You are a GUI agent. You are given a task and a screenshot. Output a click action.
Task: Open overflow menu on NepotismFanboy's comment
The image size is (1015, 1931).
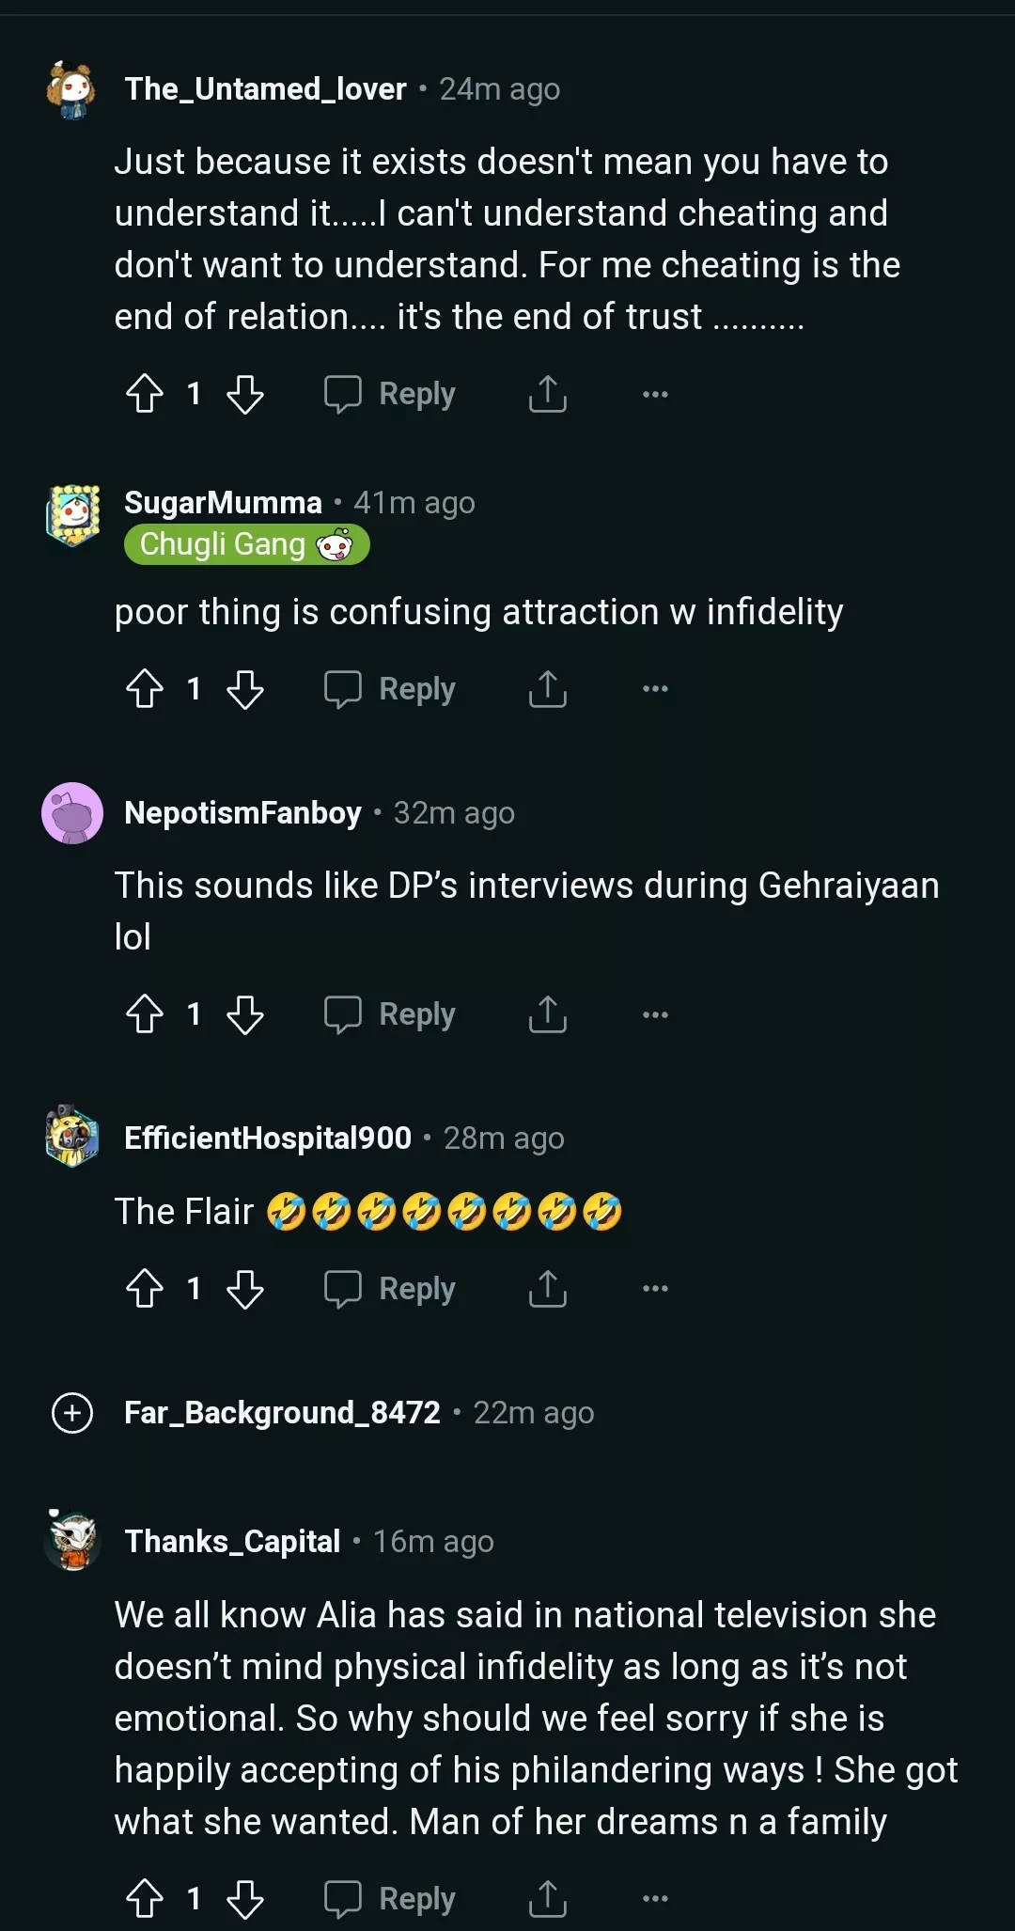(x=654, y=1013)
